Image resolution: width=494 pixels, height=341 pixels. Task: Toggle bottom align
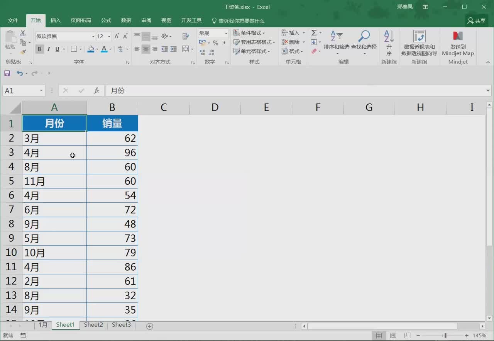pos(155,36)
